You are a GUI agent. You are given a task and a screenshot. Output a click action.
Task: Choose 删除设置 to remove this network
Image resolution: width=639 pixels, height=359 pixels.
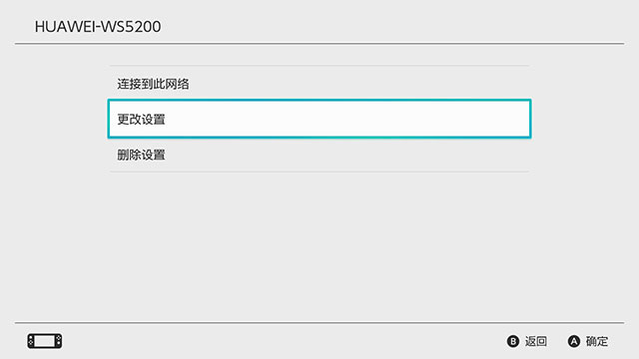coord(319,155)
